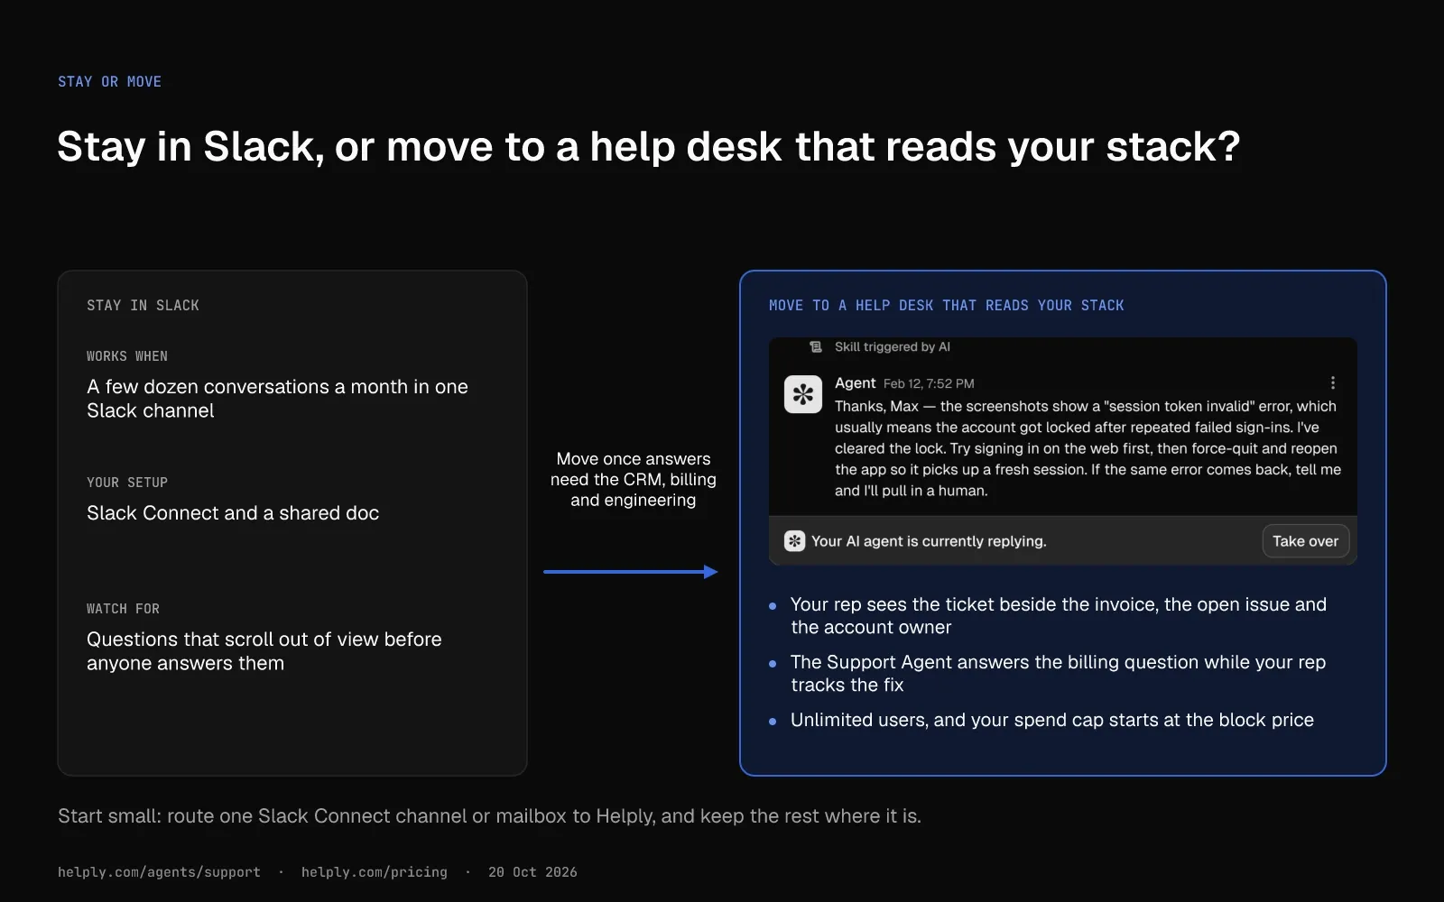Open the helply.com/pricing link
Viewport: 1444px width, 902px height.
tap(375, 872)
